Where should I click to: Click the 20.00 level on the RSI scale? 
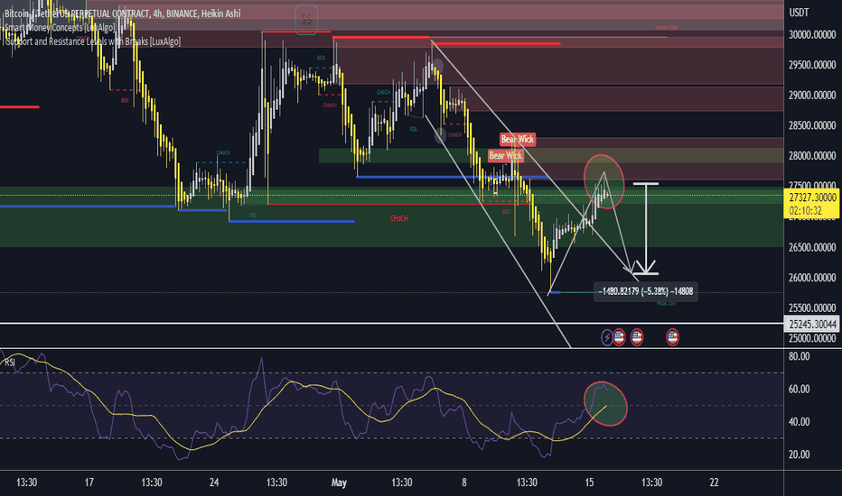pos(799,455)
